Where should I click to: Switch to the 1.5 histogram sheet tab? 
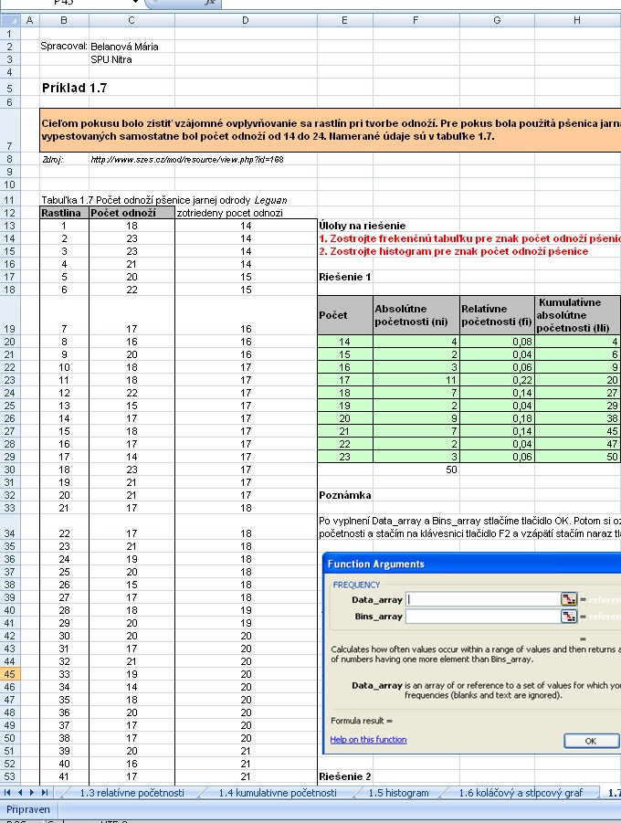pyautogui.click(x=399, y=793)
